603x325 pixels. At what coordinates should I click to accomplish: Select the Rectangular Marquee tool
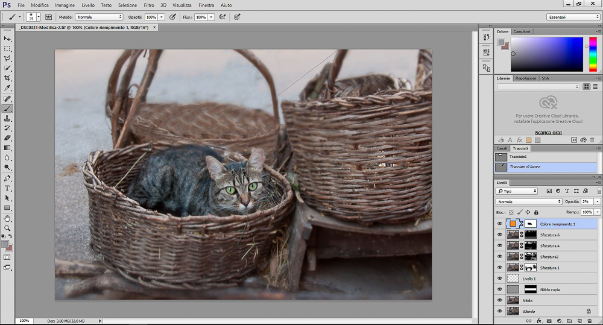[x=7, y=48]
